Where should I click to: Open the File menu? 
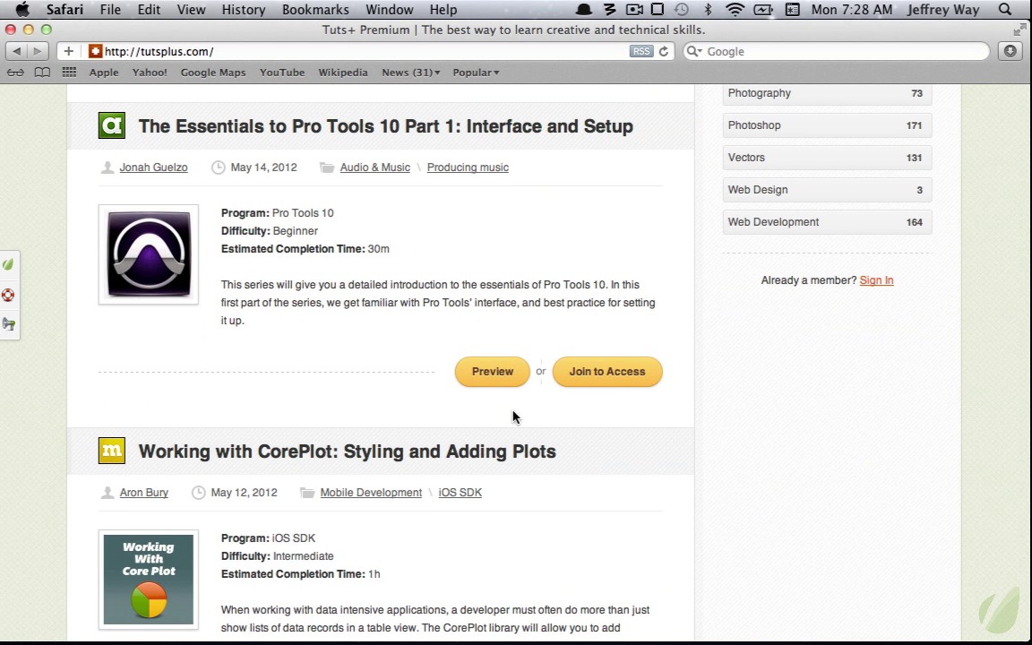(x=110, y=9)
